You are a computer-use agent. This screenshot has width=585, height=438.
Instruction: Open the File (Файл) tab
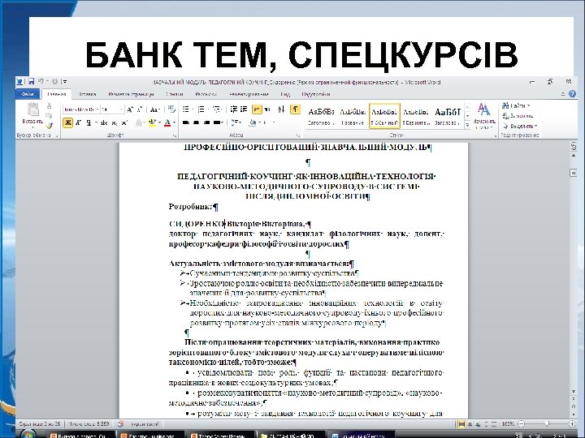tap(28, 94)
